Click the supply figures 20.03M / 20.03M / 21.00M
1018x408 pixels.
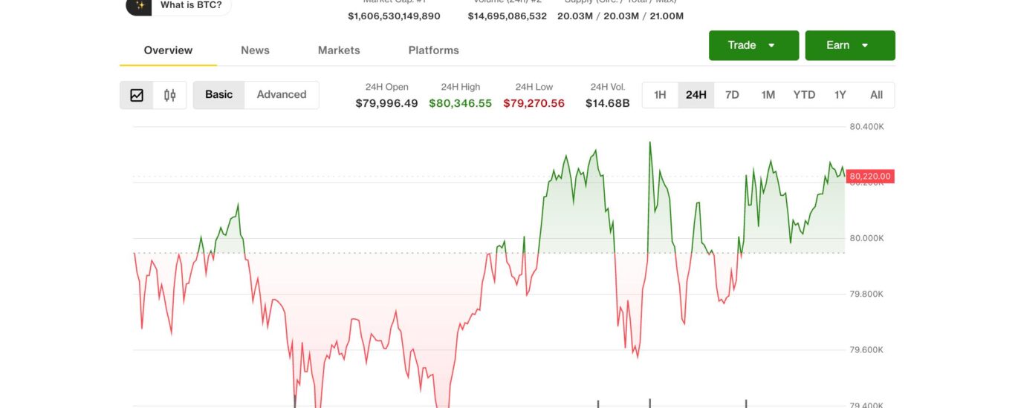click(620, 16)
